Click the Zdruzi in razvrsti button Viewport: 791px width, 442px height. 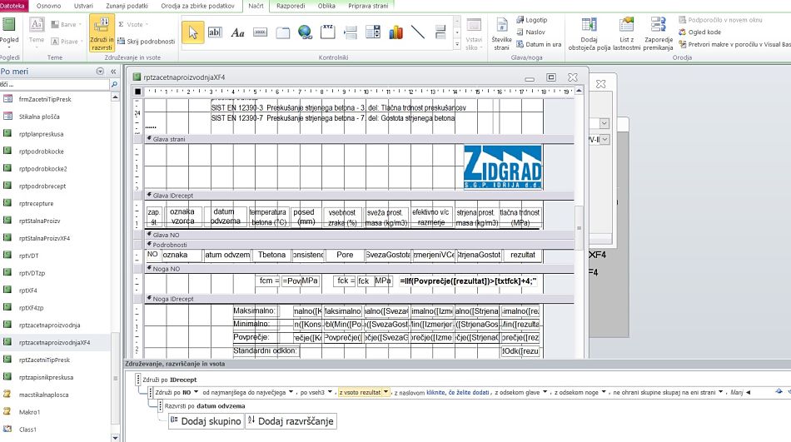click(102, 33)
